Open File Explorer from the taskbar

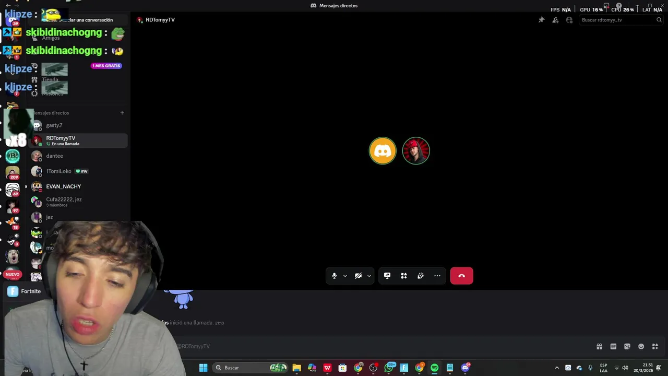(296, 368)
